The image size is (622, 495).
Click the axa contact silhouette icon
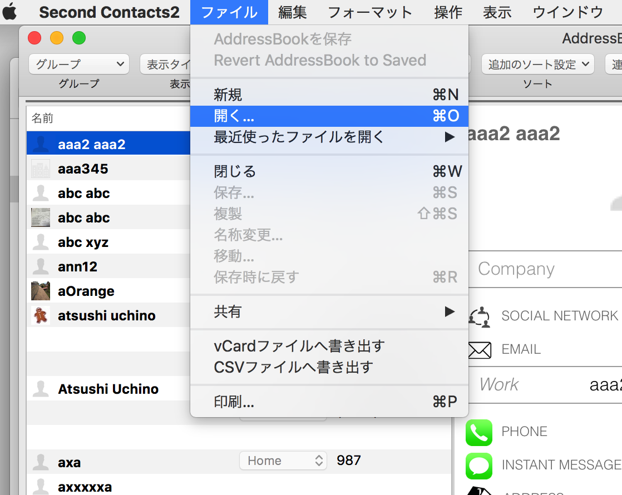(41, 462)
